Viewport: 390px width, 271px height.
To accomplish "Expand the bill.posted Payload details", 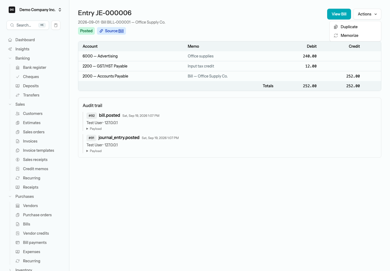I will 94,129.
